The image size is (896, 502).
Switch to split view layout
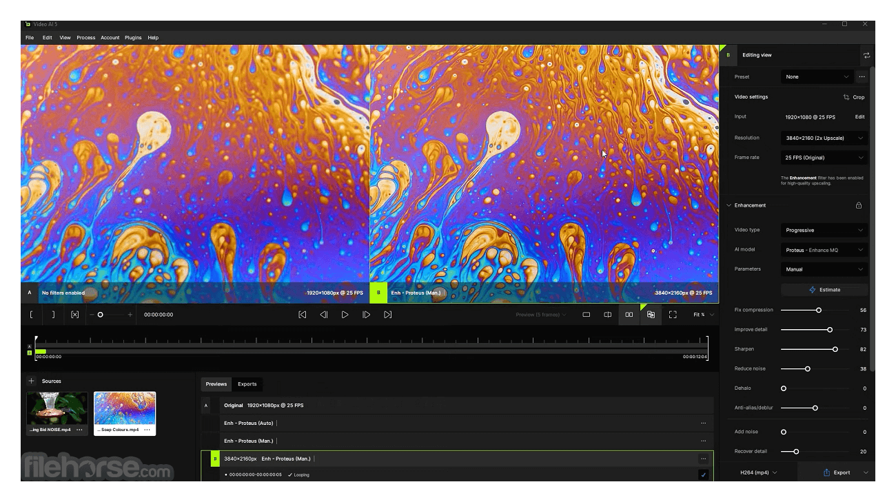607,315
